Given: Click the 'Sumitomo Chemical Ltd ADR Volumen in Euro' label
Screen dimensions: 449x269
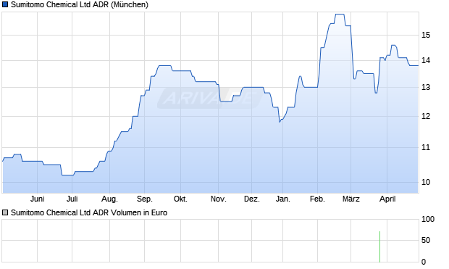Looking at the screenshot, I should pyautogui.click(x=89, y=212).
